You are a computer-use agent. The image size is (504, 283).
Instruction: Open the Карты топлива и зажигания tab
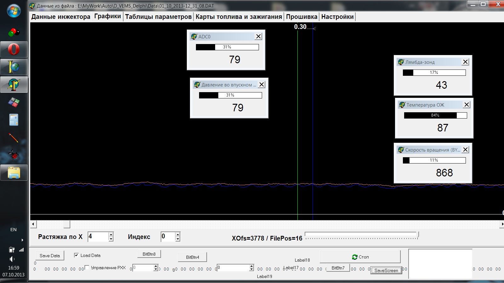pyautogui.click(x=238, y=17)
